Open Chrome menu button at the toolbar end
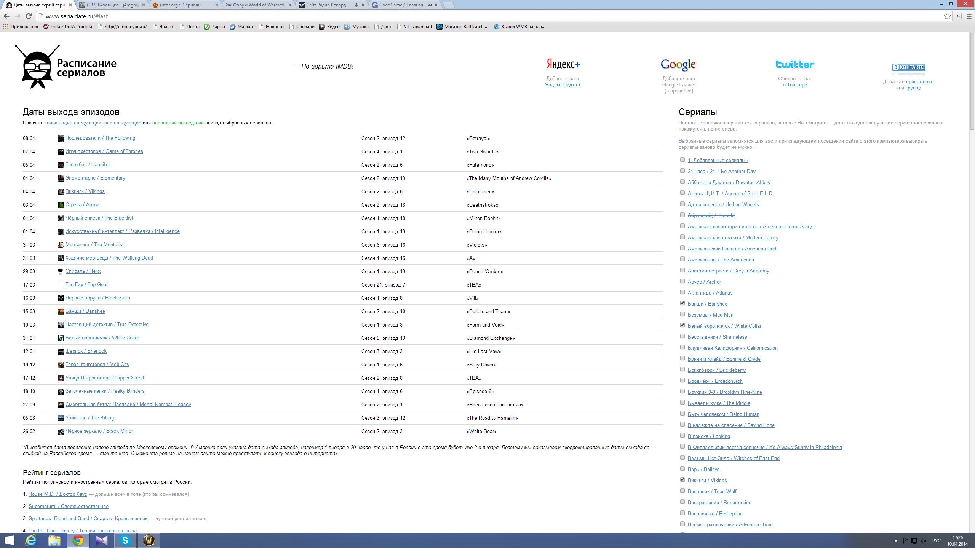This screenshot has width=975, height=548. 969,16
